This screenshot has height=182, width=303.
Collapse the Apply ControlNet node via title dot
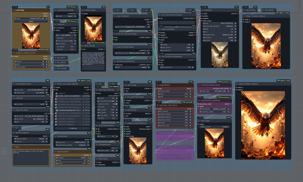(159, 29)
